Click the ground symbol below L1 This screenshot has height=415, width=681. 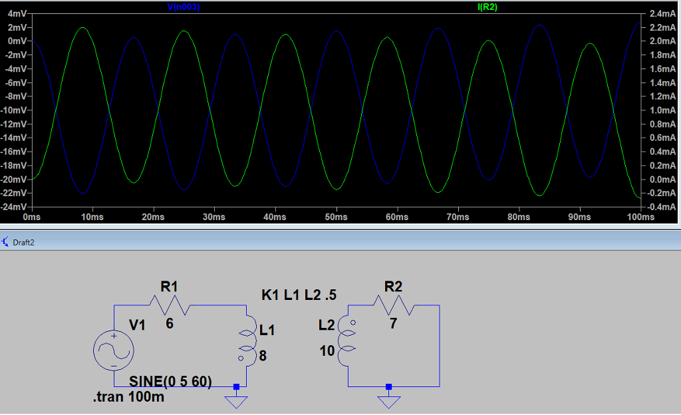click(237, 401)
